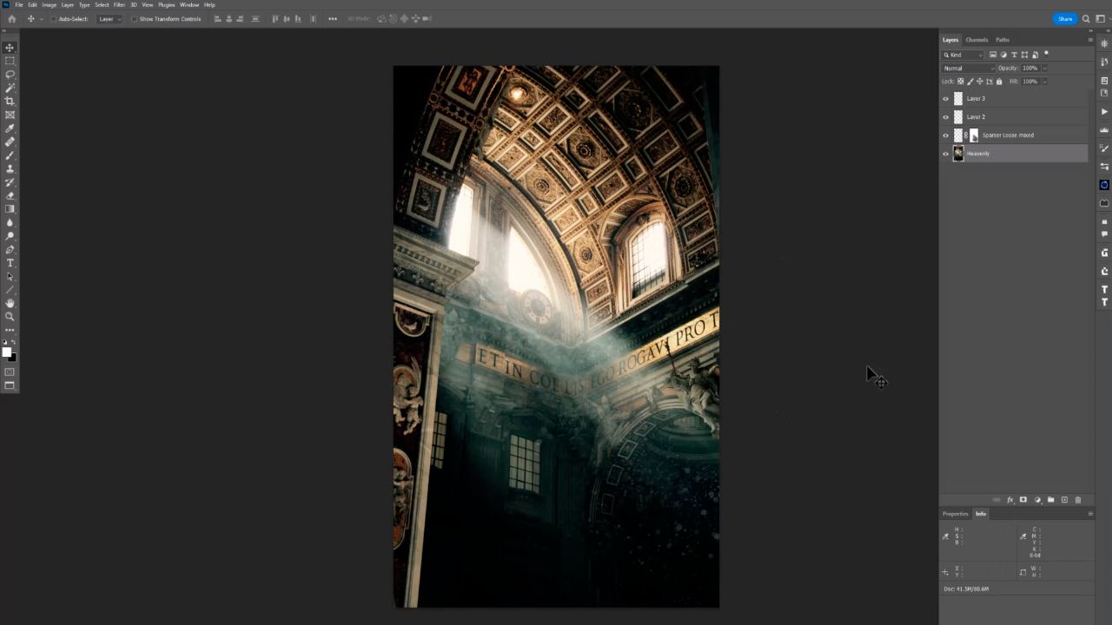
Task: Open the Layers panel options menu
Action: click(x=1090, y=40)
